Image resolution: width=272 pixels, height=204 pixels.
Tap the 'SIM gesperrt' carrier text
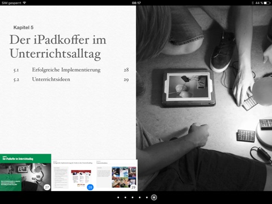coord(11,3)
